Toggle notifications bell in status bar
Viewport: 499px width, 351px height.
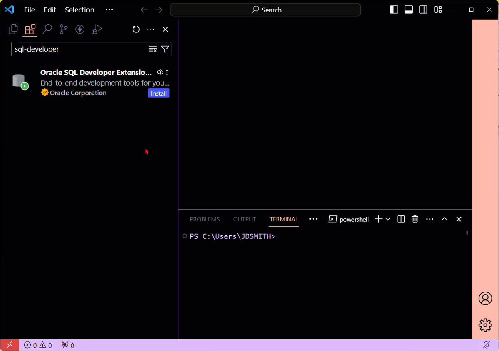pos(486,345)
